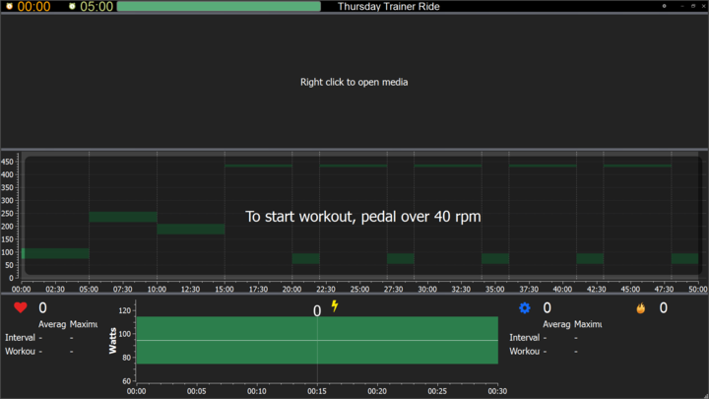Viewport: 709px width, 399px height.
Task: Click the elapsed time icon beside 00:00
Action: [9, 6]
